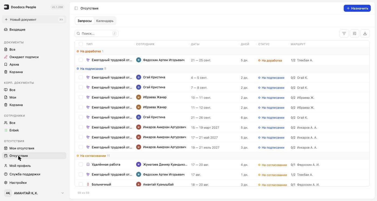Click Больничный row 18 — 20 авг. dates
This screenshot has width=377, height=201.
click(200, 185)
